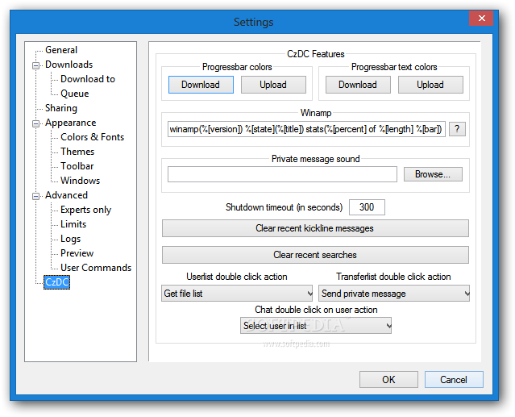
Task: Select the Download to tree item
Action: pyautogui.click(x=88, y=79)
